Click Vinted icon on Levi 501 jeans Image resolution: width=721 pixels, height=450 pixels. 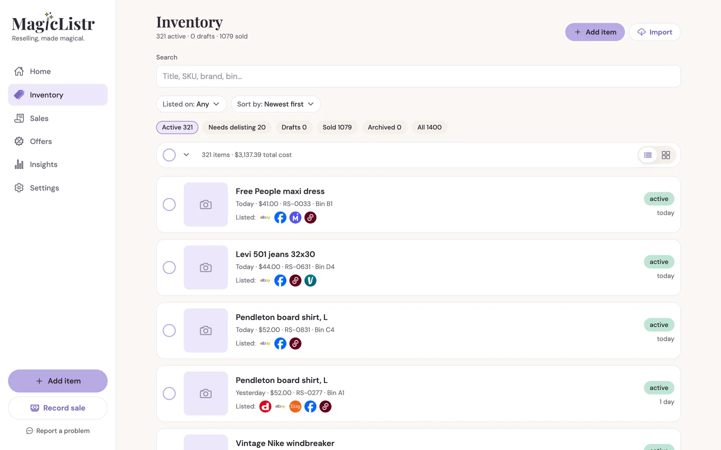coord(310,281)
